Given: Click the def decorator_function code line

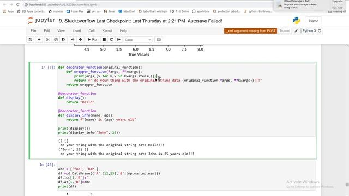Looking at the screenshot, I should point(100,68).
